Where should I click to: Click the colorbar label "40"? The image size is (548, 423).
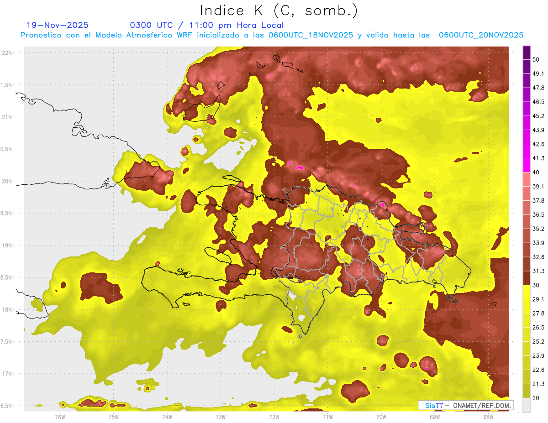coord(536,172)
